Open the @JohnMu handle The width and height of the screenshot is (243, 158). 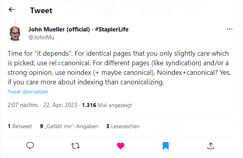(41, 37)
